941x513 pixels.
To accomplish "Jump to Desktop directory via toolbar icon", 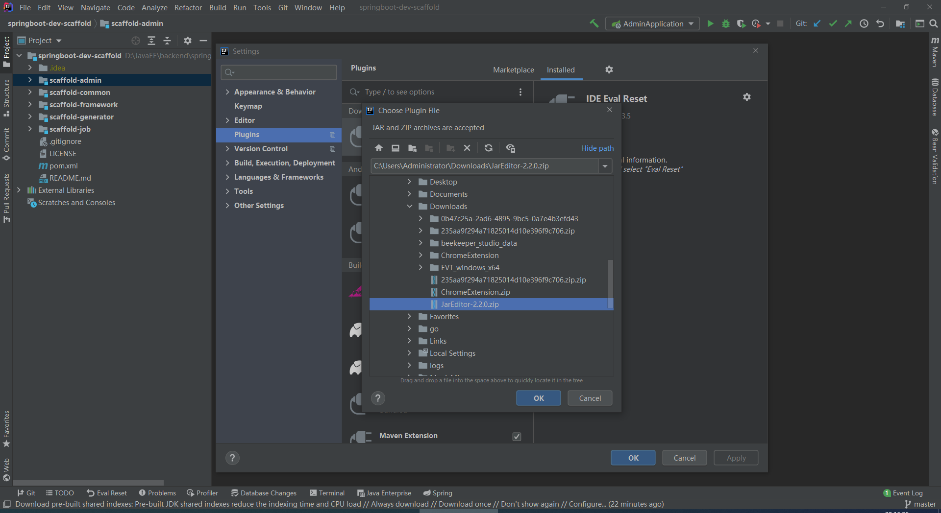I will [395, 148].
